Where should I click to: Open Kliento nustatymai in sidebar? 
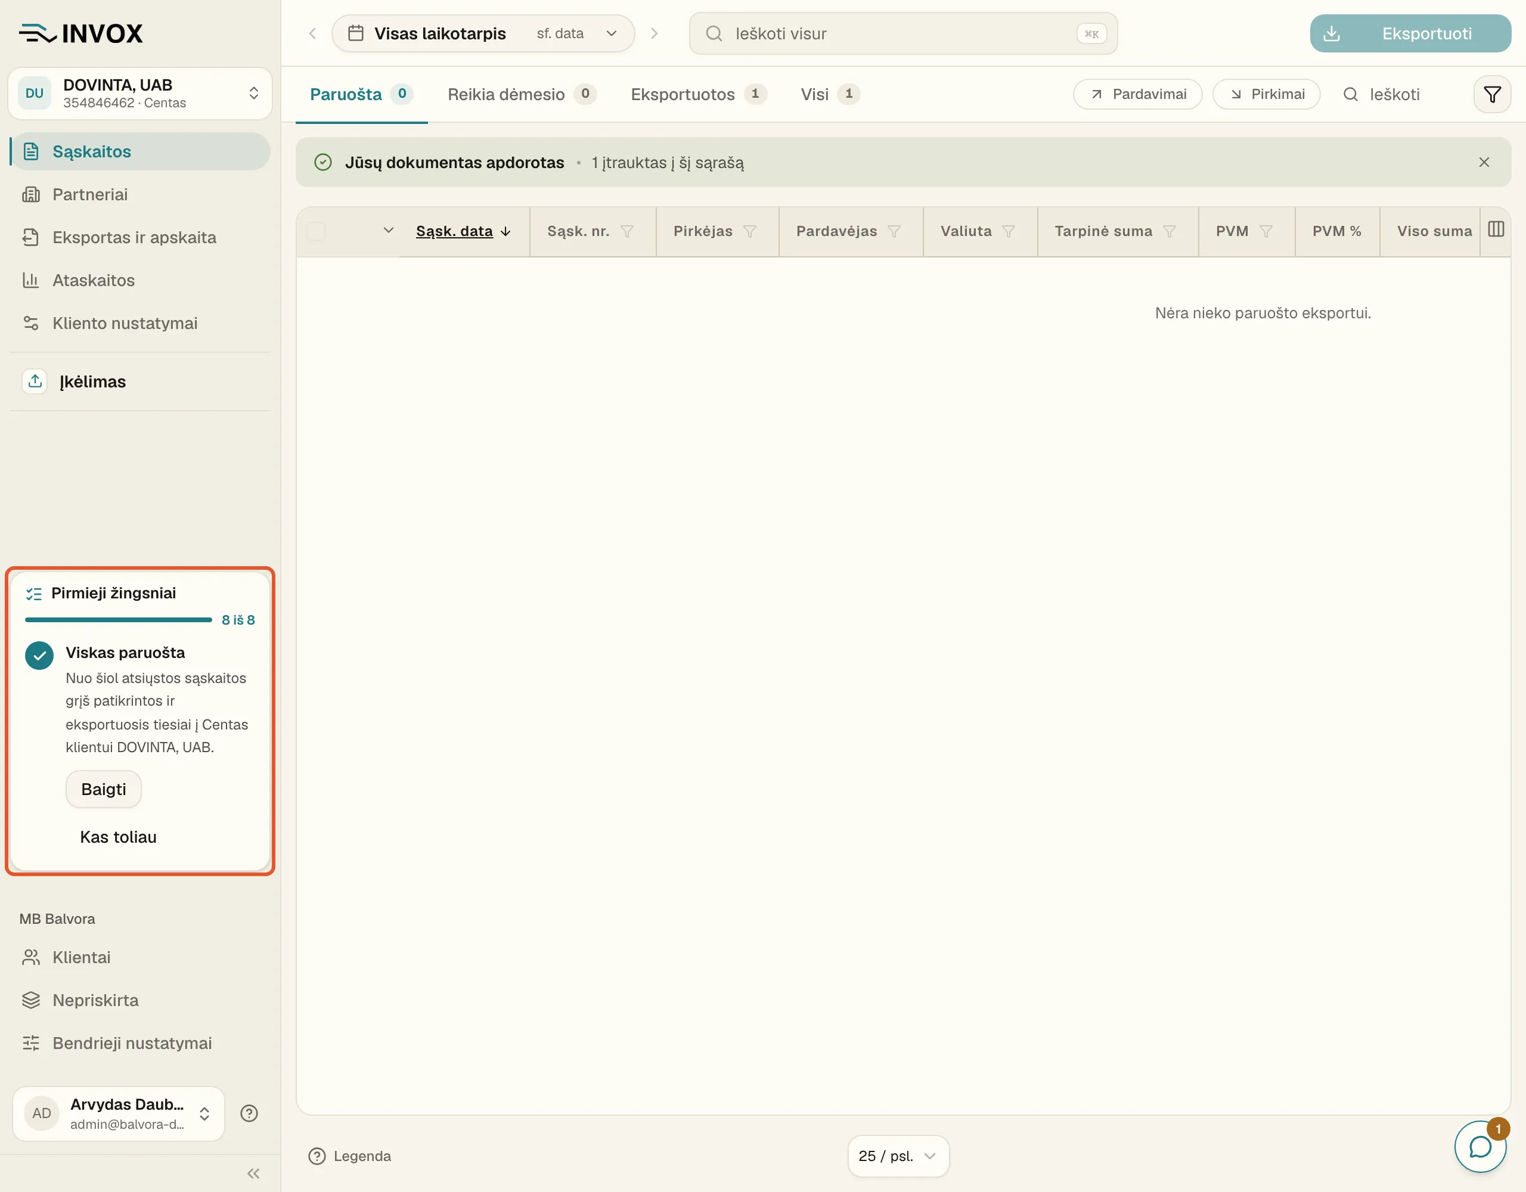point(139,324)
